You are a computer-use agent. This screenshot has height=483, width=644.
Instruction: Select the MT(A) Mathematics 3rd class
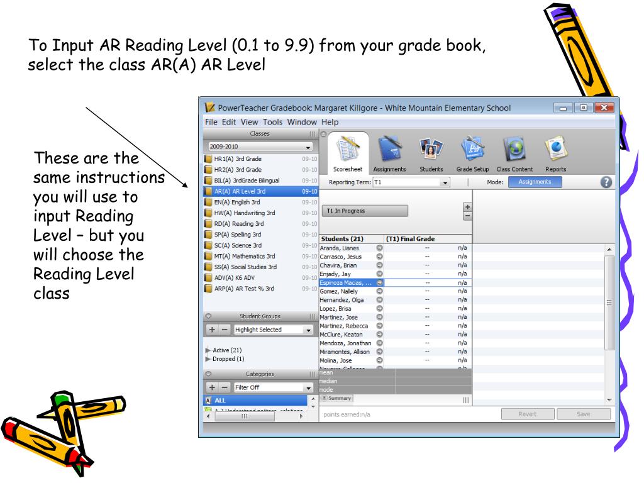[261, 257]
